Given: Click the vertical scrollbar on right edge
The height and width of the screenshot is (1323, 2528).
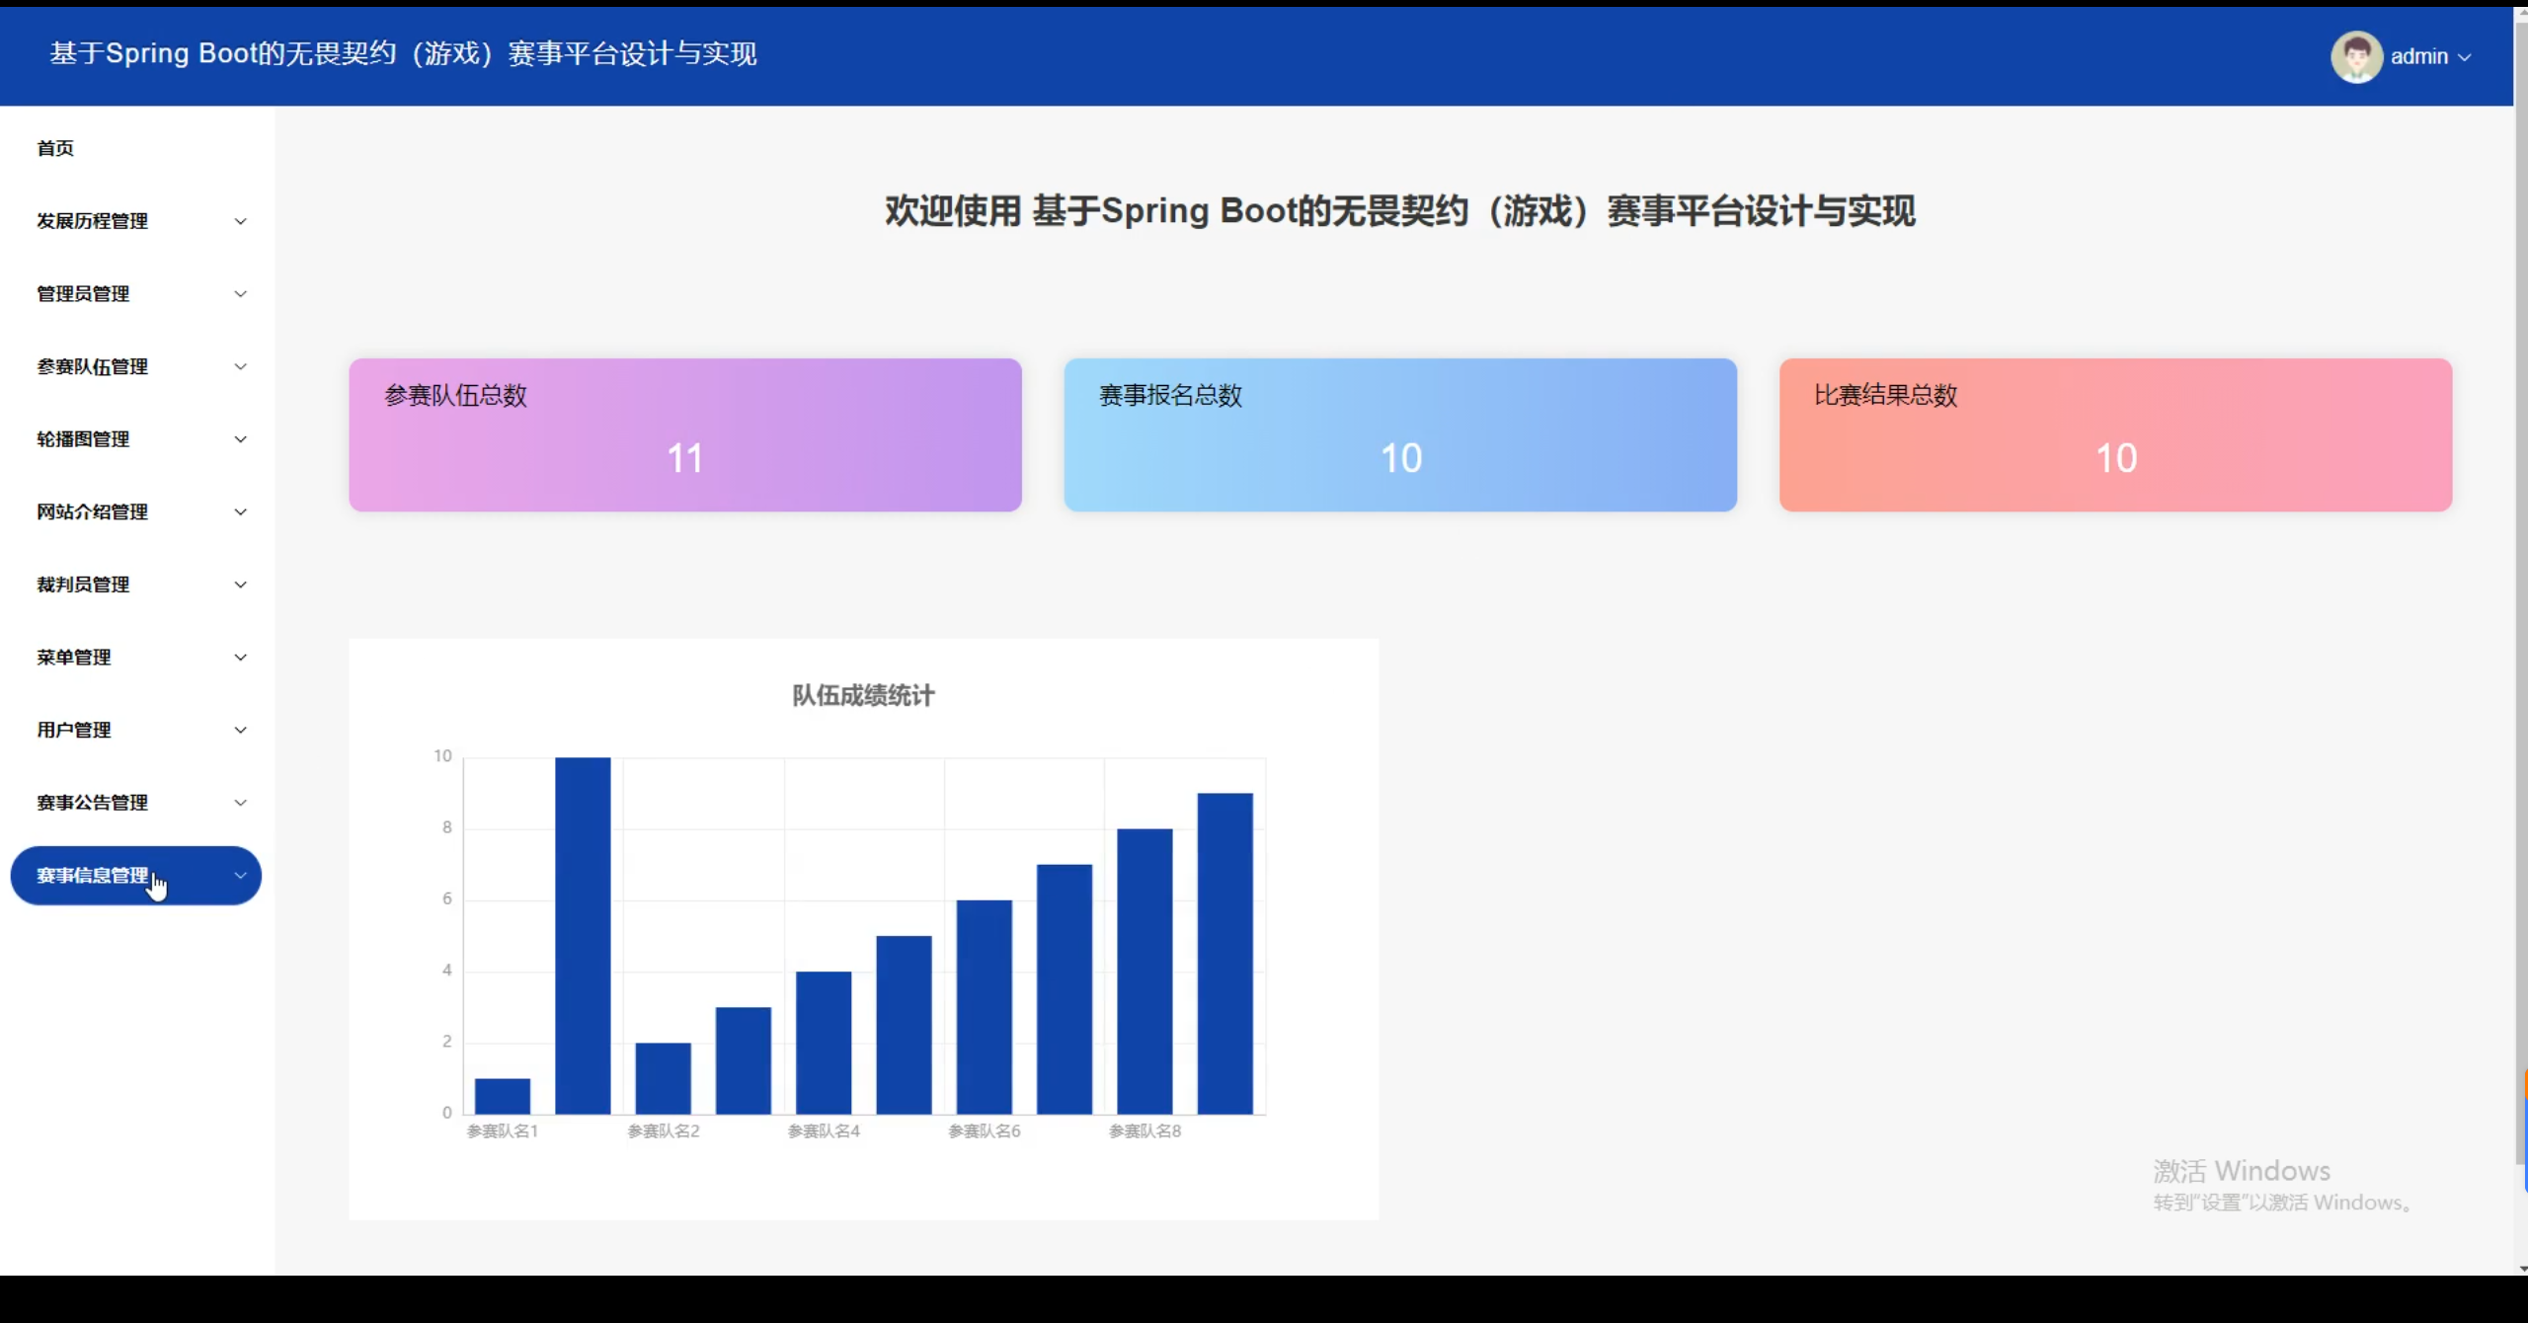Looking at the screenshot, I should click(2520, 592).
